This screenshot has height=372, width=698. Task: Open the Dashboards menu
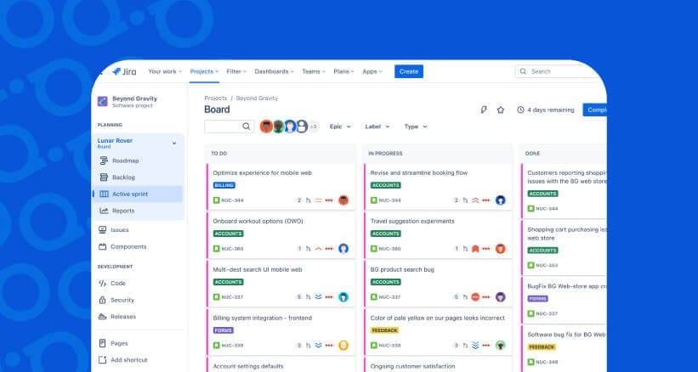click(x=274, y=71)
